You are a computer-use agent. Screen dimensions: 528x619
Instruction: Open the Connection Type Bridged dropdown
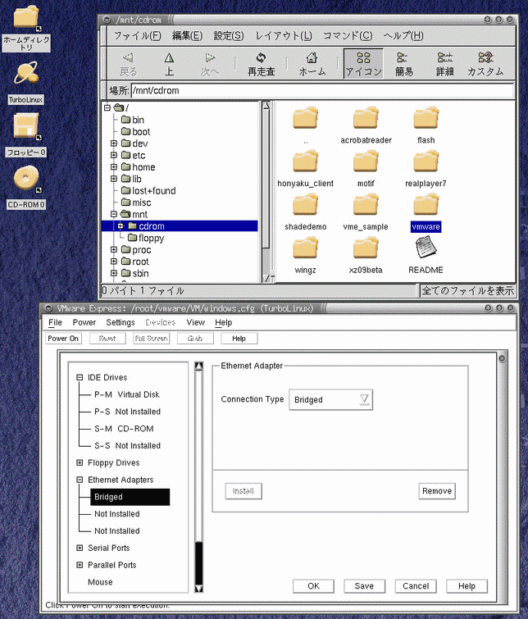pyautogui.click(x=331, y=399)
